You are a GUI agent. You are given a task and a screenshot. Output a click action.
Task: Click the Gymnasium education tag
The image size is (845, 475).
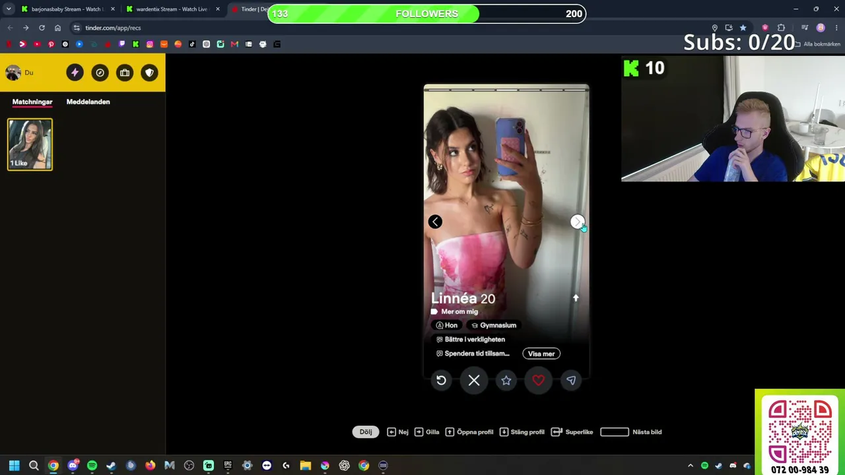point(494,325)
